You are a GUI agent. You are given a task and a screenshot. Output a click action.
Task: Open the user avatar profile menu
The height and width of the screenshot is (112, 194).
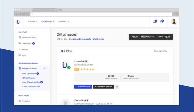[x=174, y=22]
